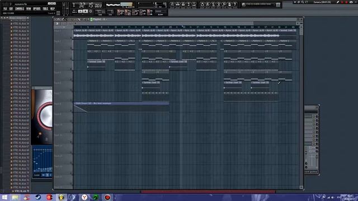Show the playlist via shortcut icon
Viewport: 358px width, 201px height.
tap(172, 4)
